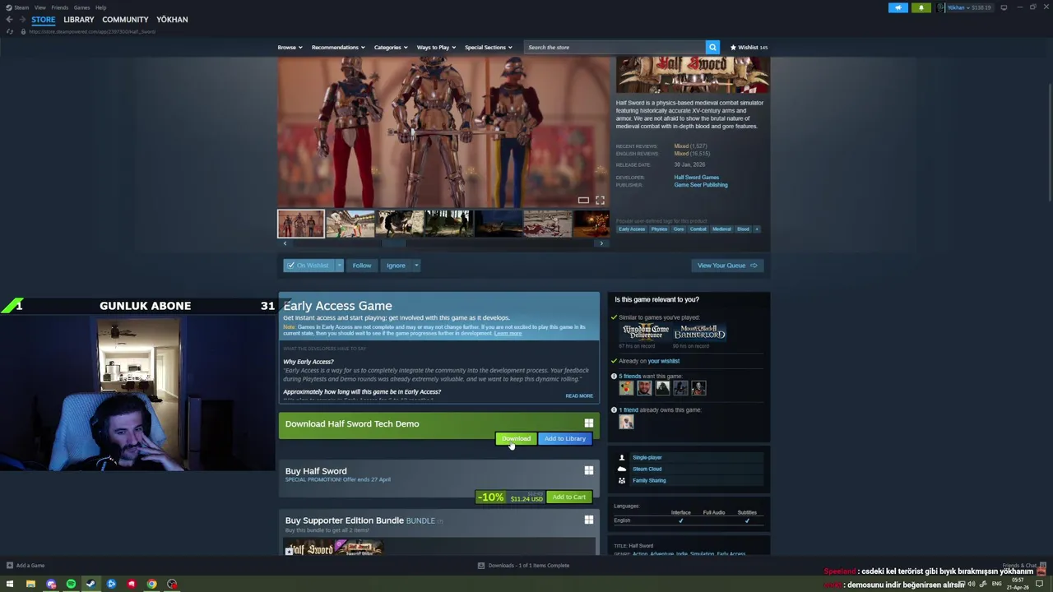The image size is (1053, 592).
Task: Switch to Big Picture mode icon
Action: point(1004,7)
